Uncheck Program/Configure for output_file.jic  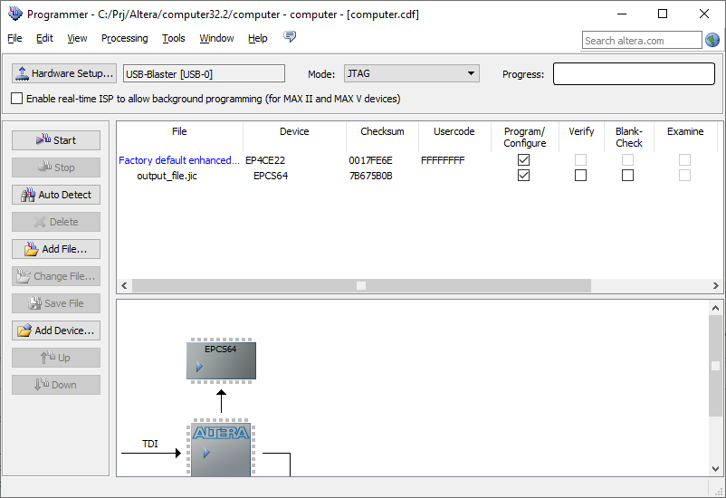click(x=523, y=175)
